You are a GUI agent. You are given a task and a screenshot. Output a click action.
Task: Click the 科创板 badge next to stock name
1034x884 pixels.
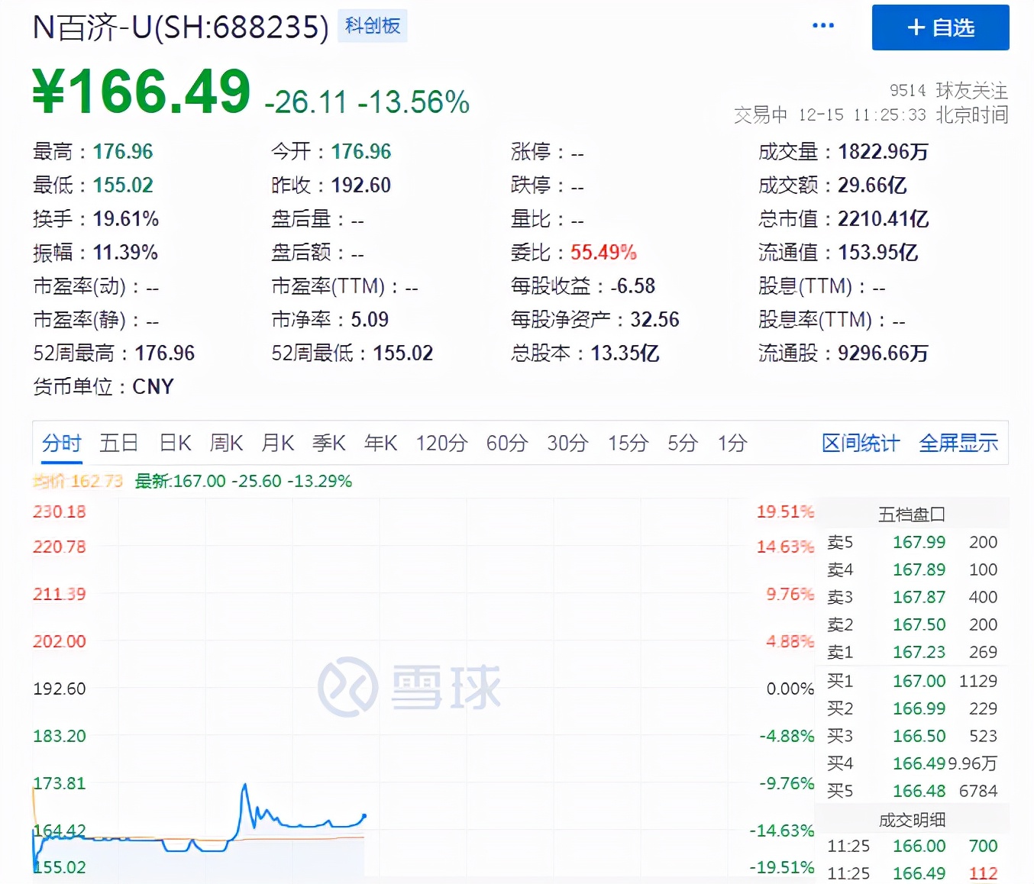click(372, 26)
